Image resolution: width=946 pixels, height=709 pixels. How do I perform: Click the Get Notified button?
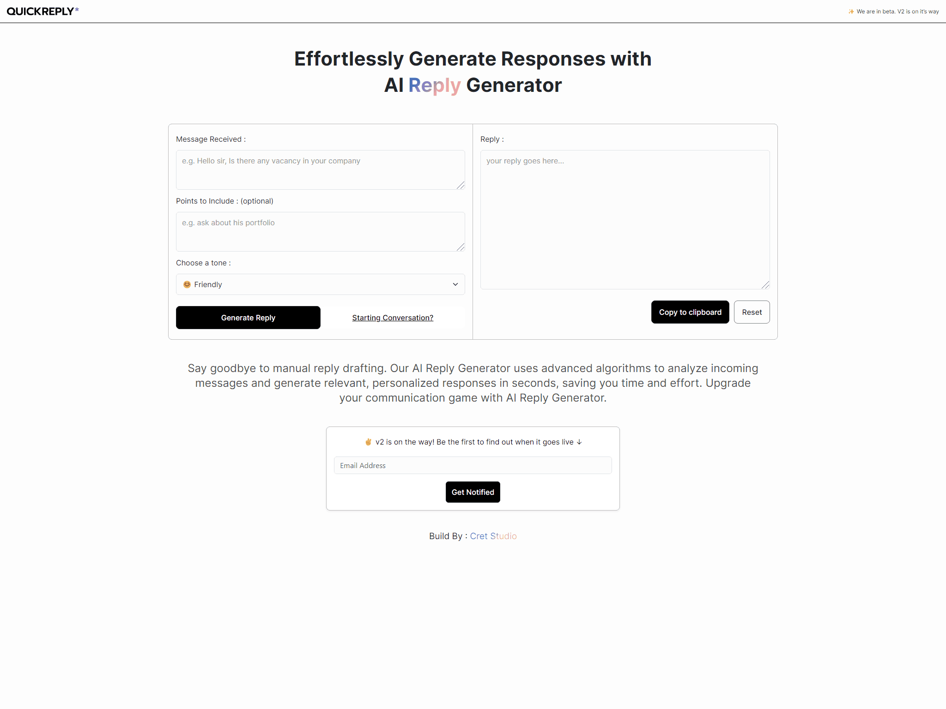(x=473, y=492)
